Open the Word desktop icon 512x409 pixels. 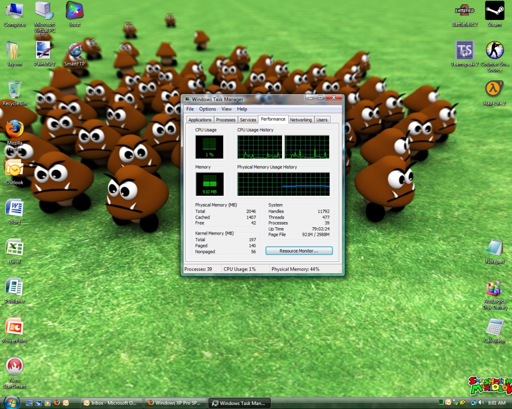click(x=14, y=212)
